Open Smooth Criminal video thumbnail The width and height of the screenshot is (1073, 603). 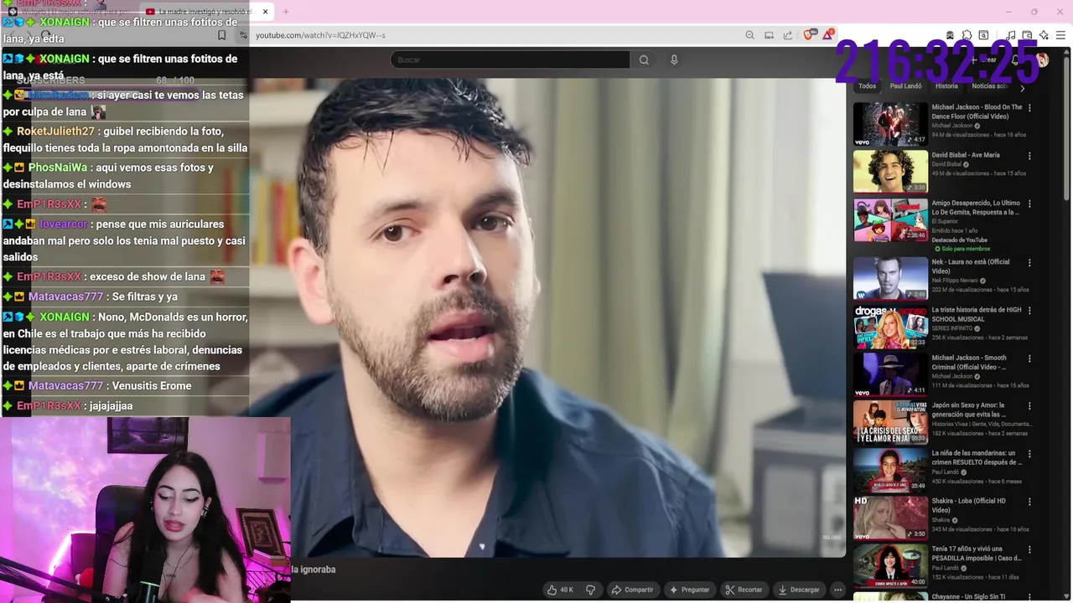tap(890, 374)
